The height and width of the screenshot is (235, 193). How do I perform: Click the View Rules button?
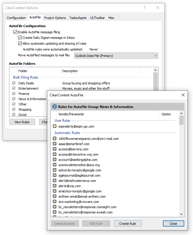[22, 122]
